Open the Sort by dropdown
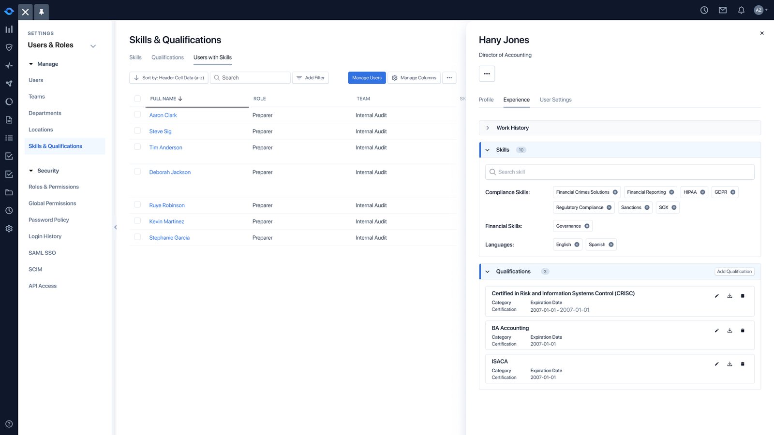 click(x=169, y=78)
